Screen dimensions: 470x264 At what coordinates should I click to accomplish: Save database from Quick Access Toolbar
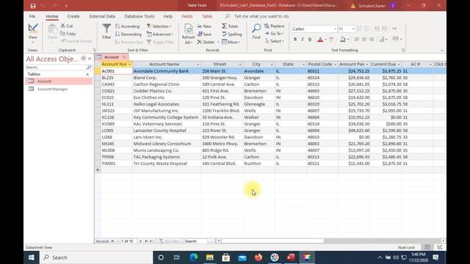click(33, 6)
